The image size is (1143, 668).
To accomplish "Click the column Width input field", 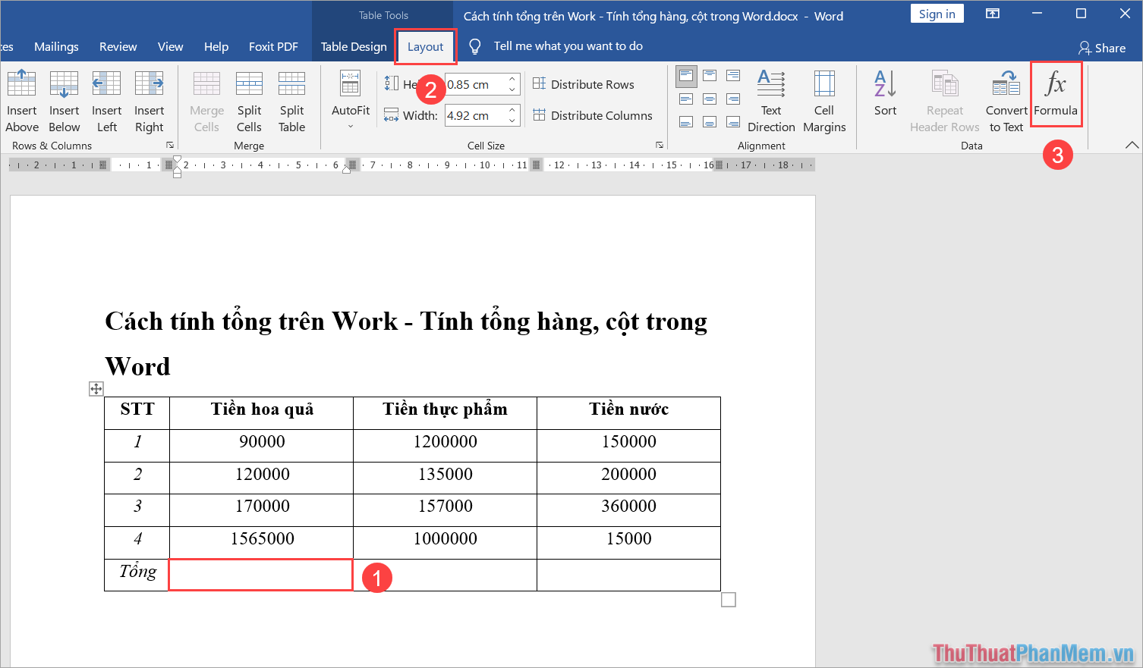I will pyautogui.click(x=475, y=115).
